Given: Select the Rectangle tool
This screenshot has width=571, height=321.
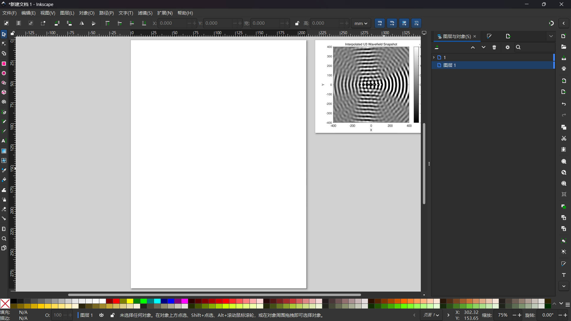Looking at the screenshot, I should (4, 64).
